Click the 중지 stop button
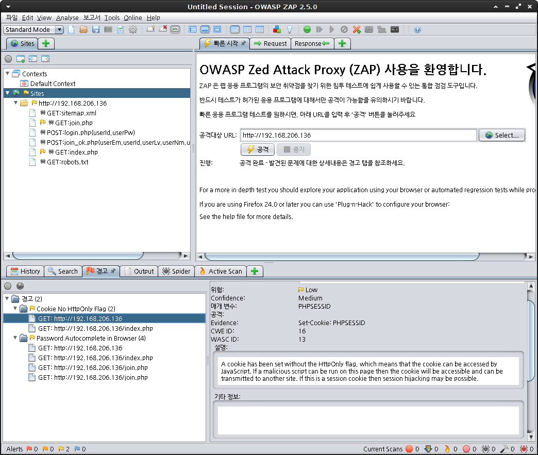This screenshot has height=455, width=538. pyautogui.click(x=294, y=149)
